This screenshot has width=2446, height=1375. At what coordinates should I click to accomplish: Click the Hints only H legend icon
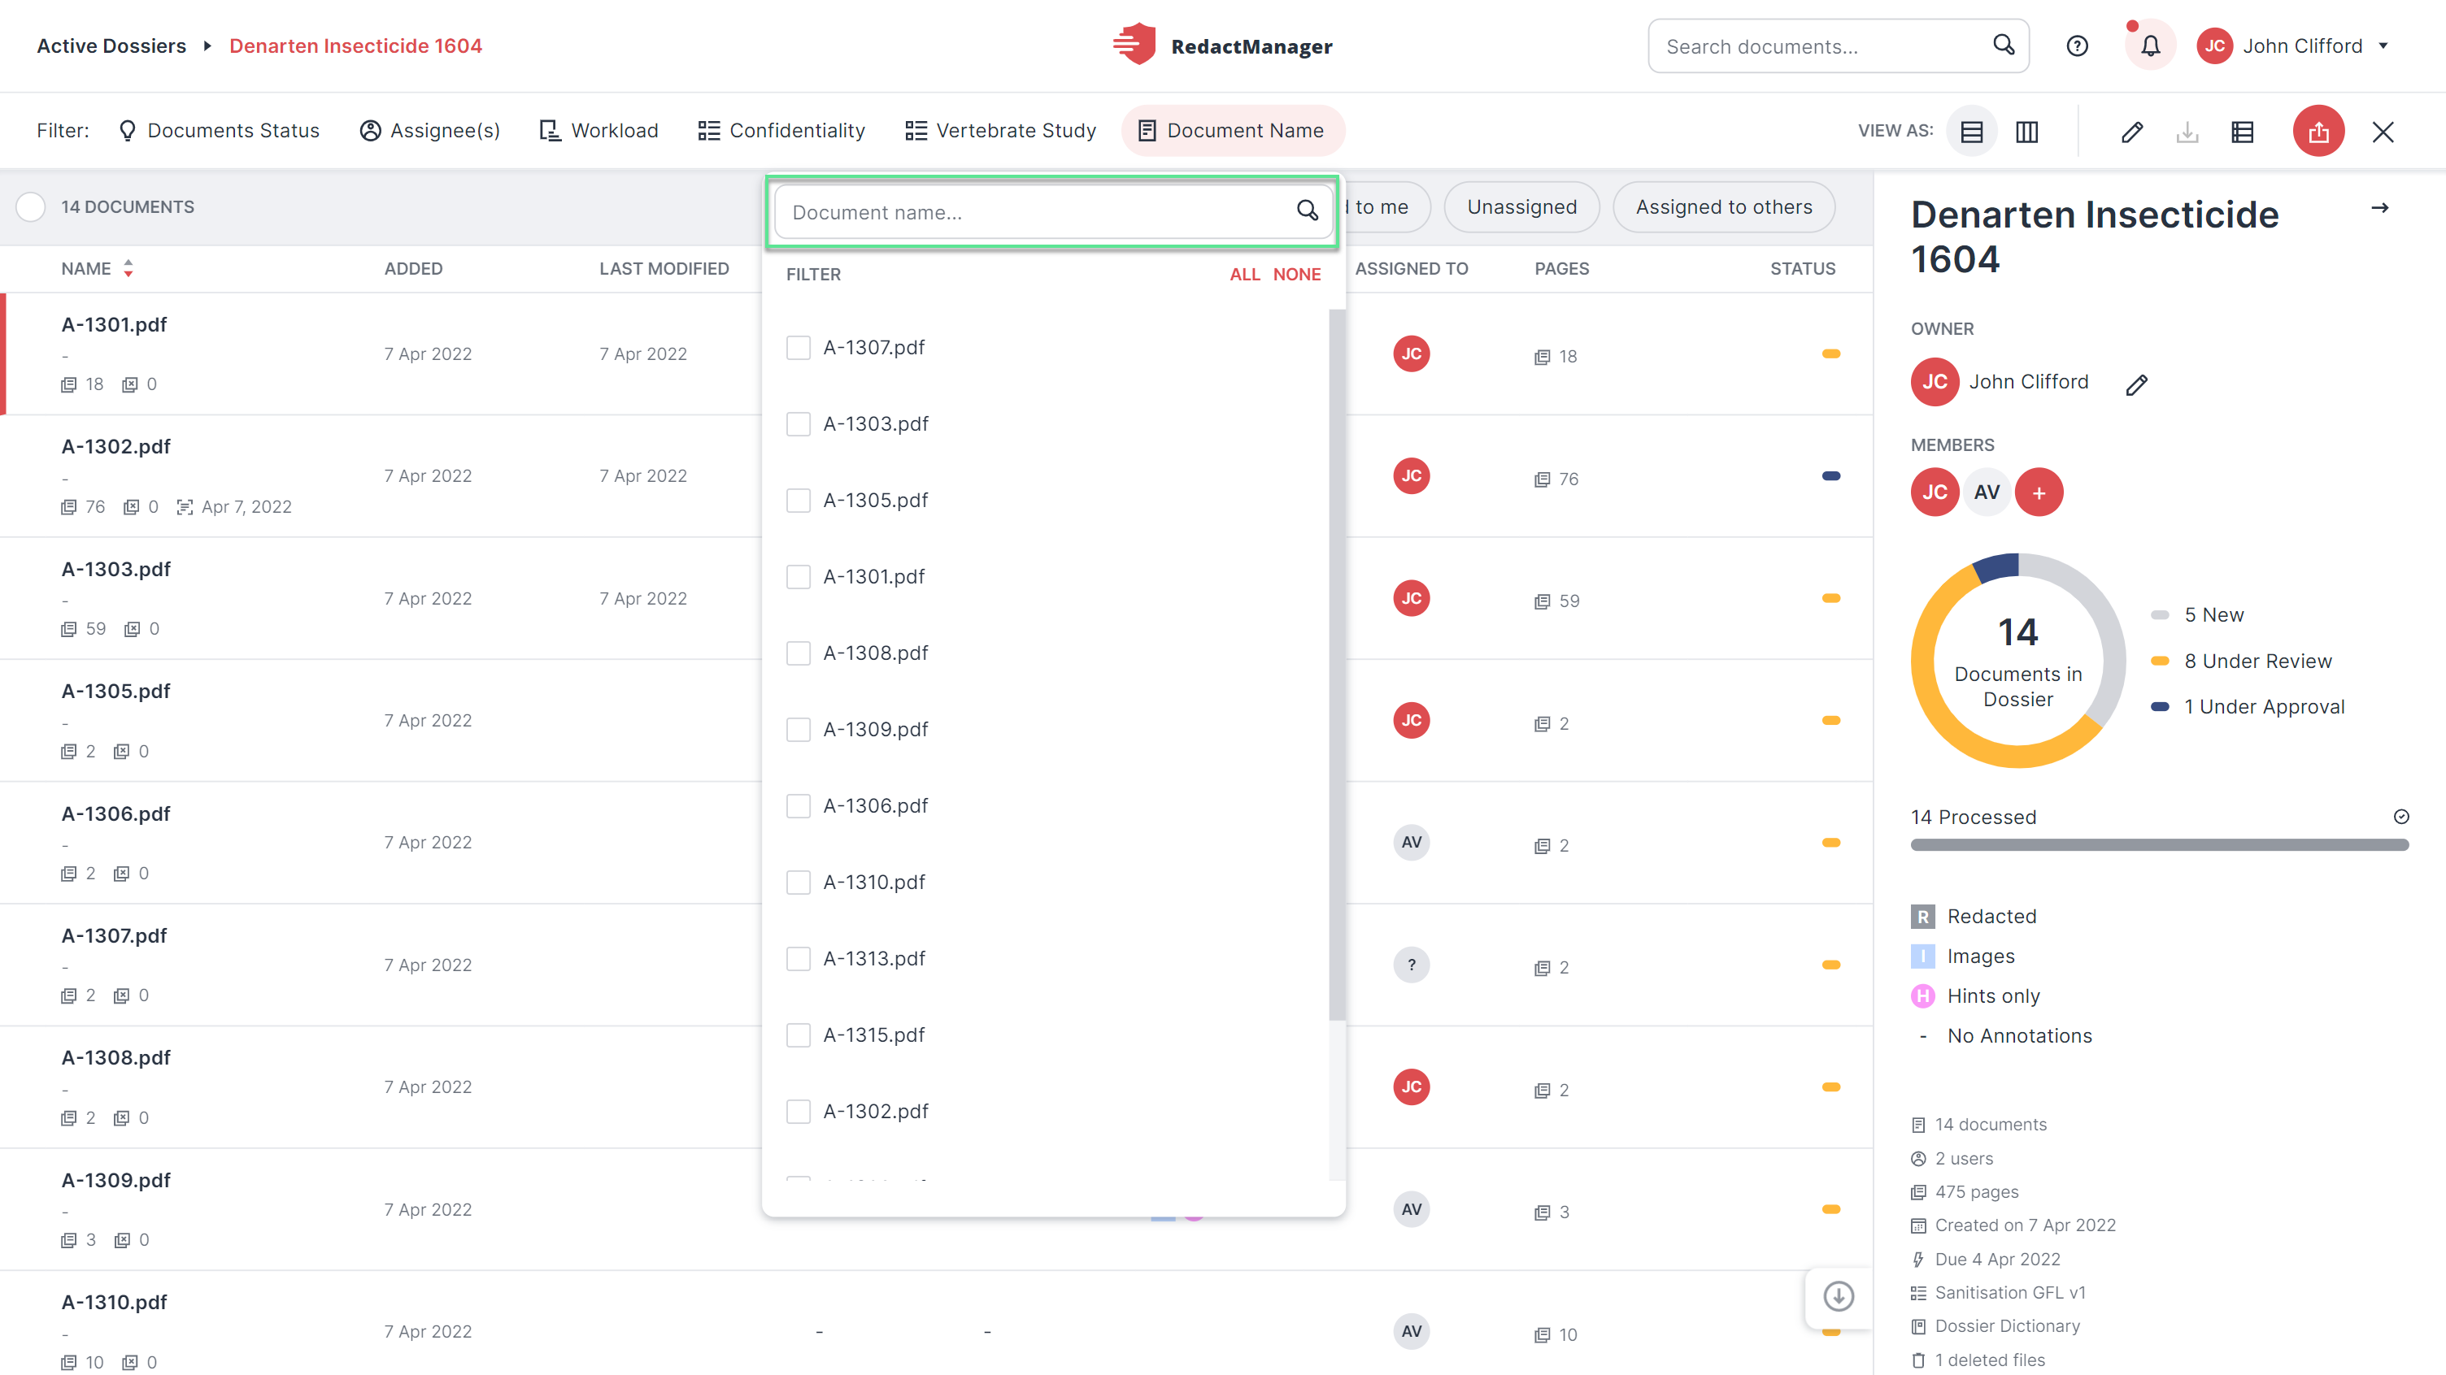coord(1922,995)
